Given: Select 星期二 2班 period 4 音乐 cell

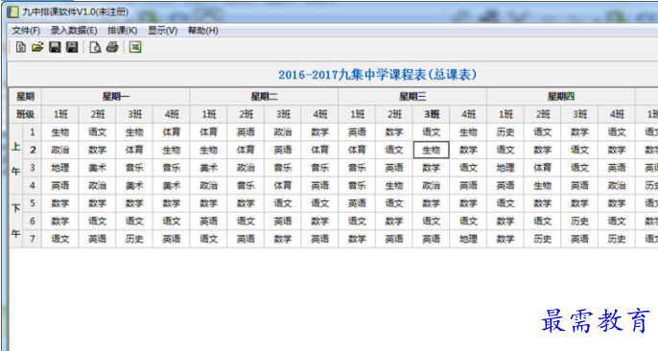Looking at the screenshot, I should [x=246, y=185].
